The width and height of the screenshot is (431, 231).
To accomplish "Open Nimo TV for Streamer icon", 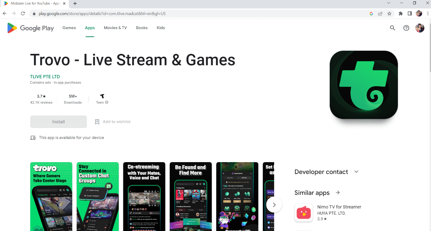I will [304, 213].
